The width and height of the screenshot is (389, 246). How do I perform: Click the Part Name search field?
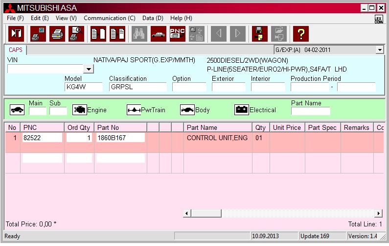tap(311, 111)
